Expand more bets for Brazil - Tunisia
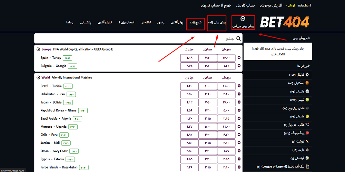This screenshot has height=172, width=345. click(239, 86)
